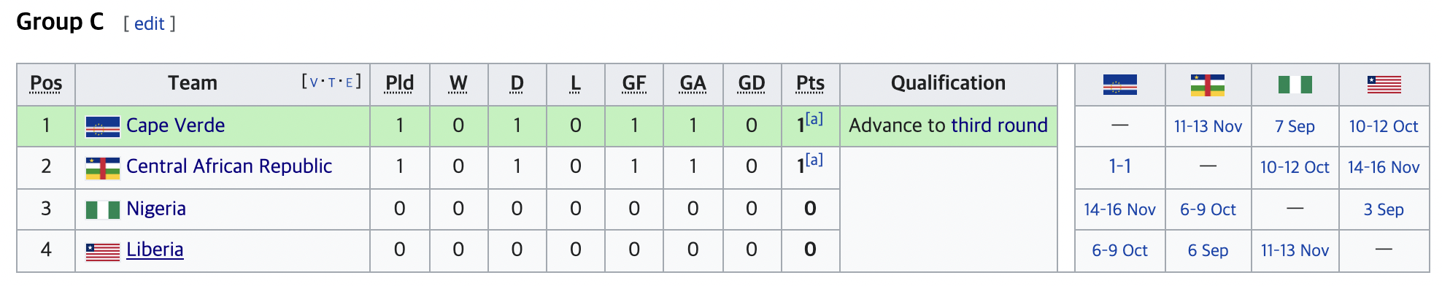Open footnote [a] next to Cape Verde points
The width and height of the screenshot is (1442, 286).
(814, 118)
